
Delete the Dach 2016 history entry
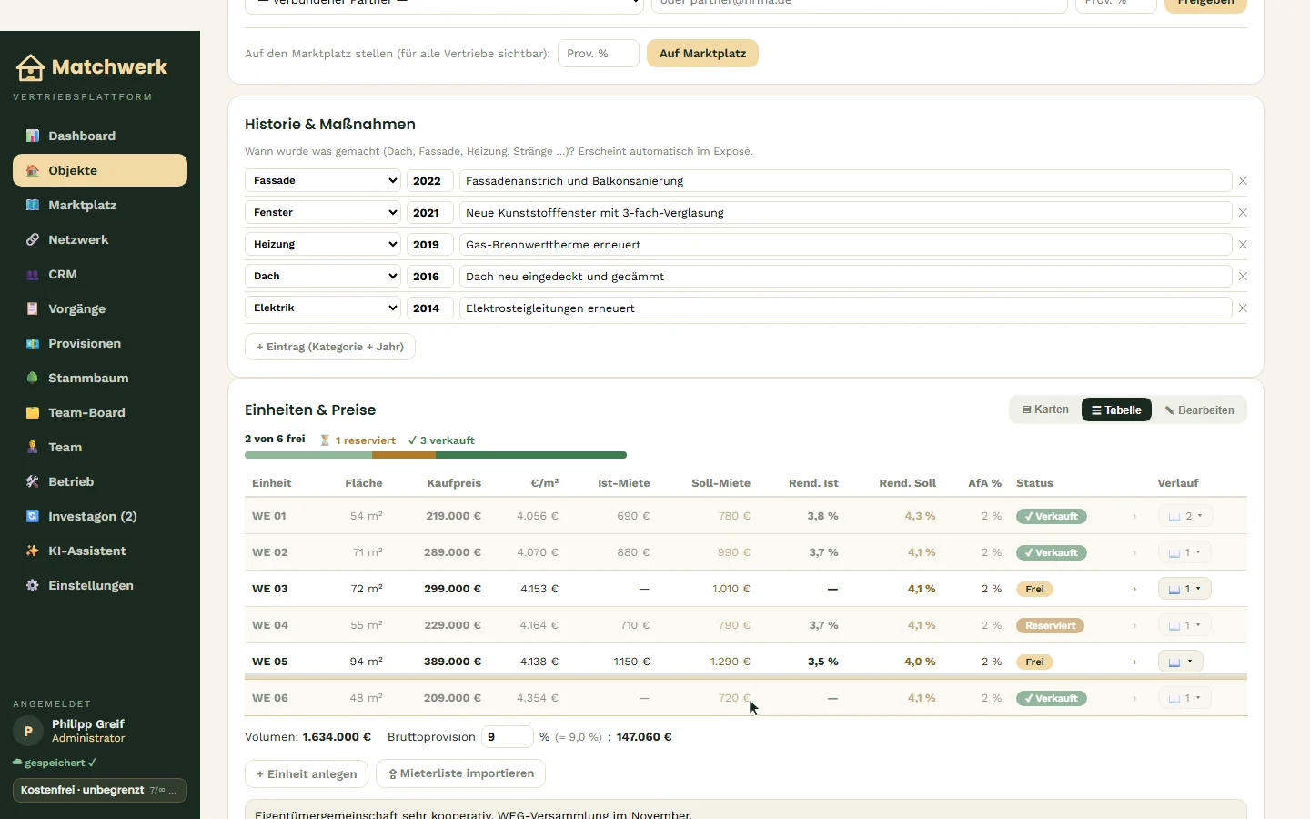coord(1243,277)
